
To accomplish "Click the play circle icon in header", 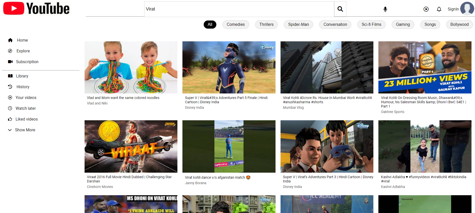I will pyautogui.click(x=426, y=9).
